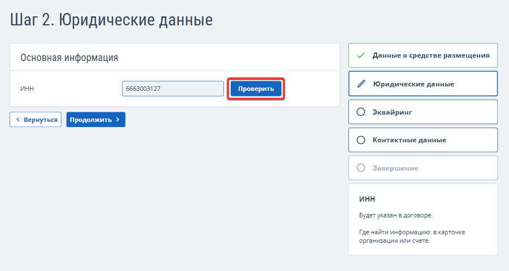The image size is (509, 271).
Task: Go to Эквайринг step label
Action: (x=392, y=112)
